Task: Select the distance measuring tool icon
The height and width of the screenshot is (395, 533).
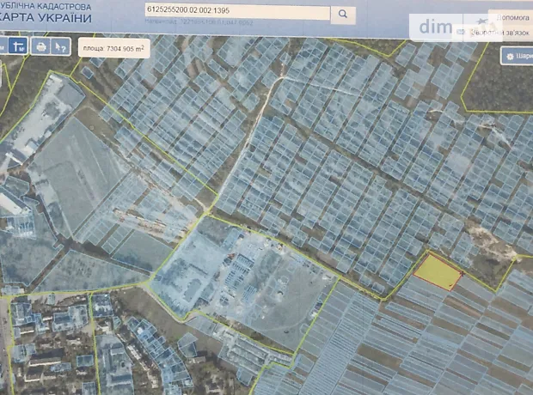Action: (19, 46)
